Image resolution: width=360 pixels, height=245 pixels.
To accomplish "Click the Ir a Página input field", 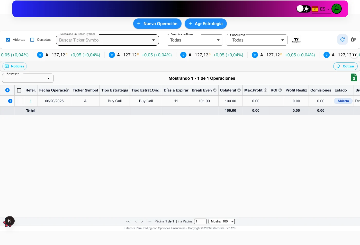I will [200, 221].
